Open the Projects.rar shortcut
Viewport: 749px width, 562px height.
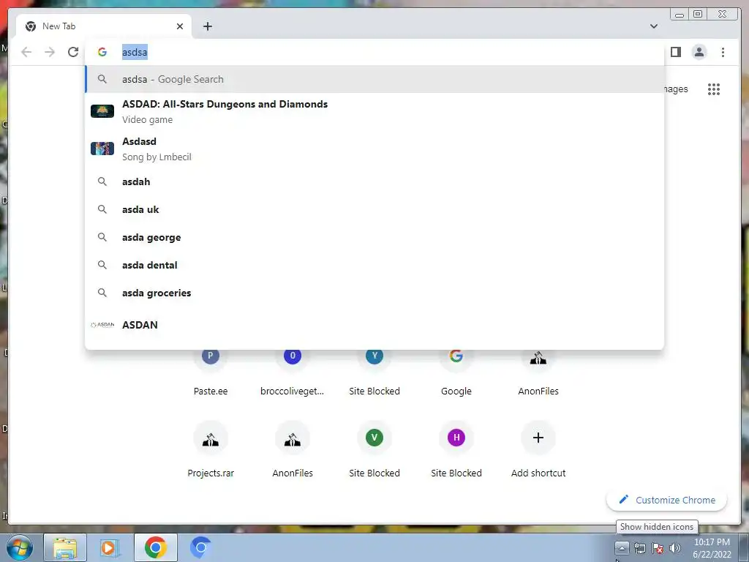click(211, 449)
